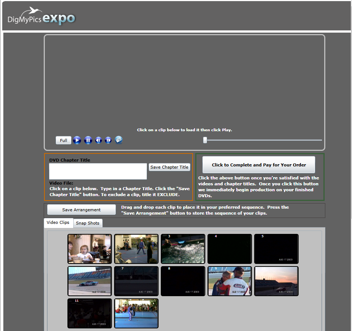
Task: Select the race car on track clip
Action: (90, 281)
